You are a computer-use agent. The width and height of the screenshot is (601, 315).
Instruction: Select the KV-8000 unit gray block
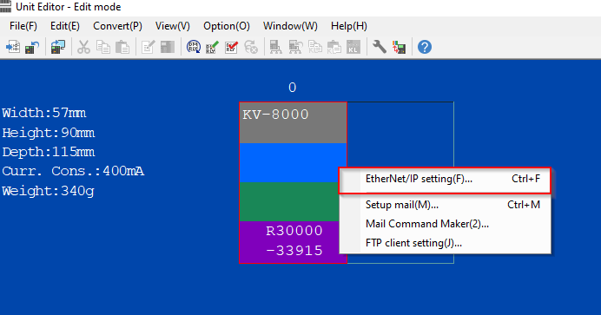pyautogui.click(x=294, y=123)
